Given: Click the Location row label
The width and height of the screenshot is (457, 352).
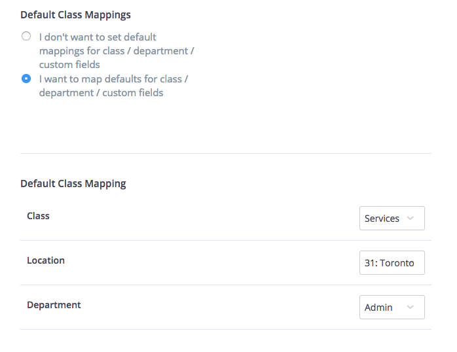Looking at the screenshot, I should click(x=46, y=260).
